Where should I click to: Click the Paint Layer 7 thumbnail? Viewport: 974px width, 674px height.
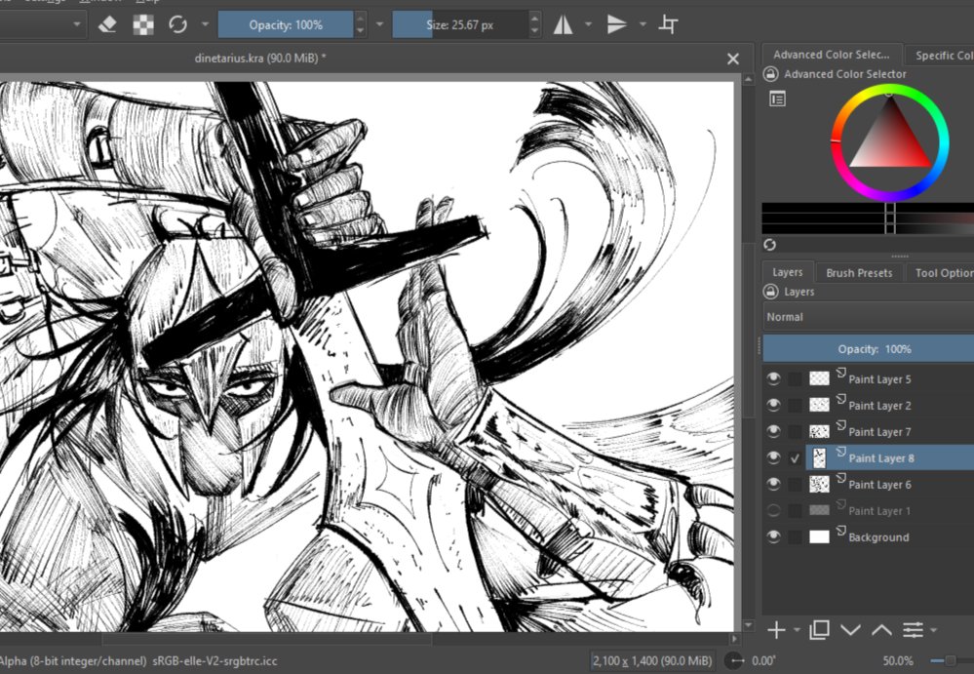[819, 431]
